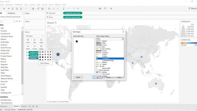This screenshot has width=197, height=111.
Task: Click the Longitude (generated) pill in Columns
Action: coord(73,13)
